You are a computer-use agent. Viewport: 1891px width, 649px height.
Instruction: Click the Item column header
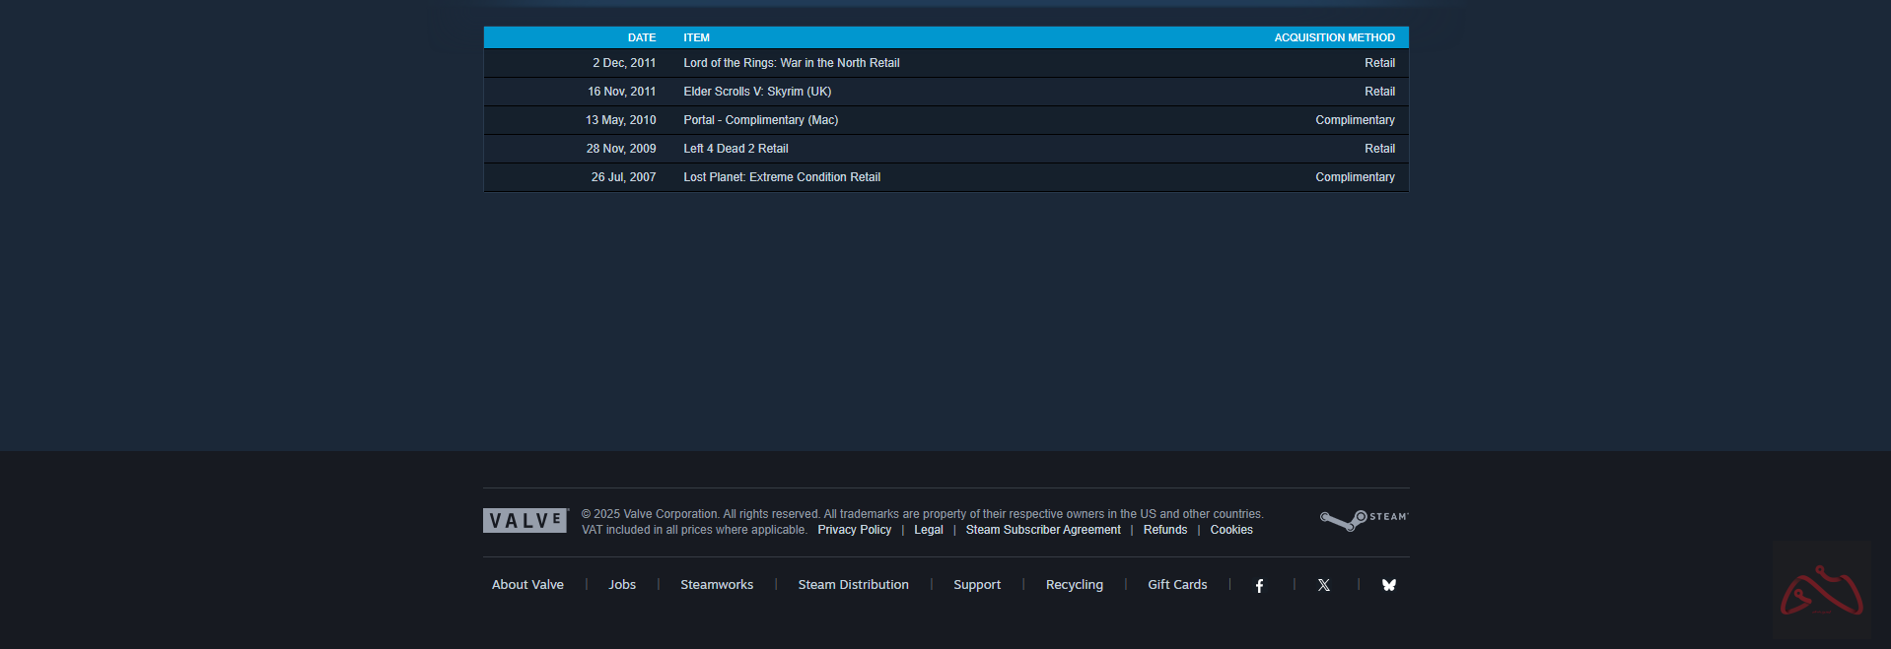(696, 37)
